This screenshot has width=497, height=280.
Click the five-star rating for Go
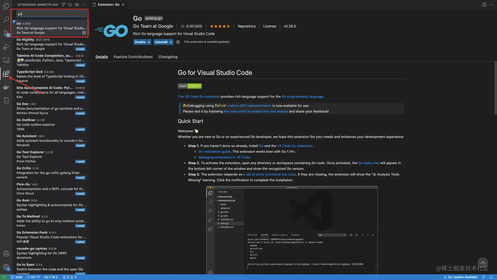pyautogui.click(x=220, y=26)
